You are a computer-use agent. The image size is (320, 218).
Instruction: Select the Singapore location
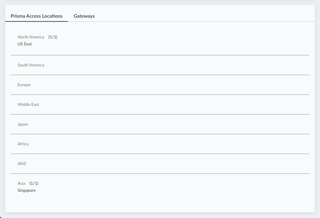(x=27, y=190)
